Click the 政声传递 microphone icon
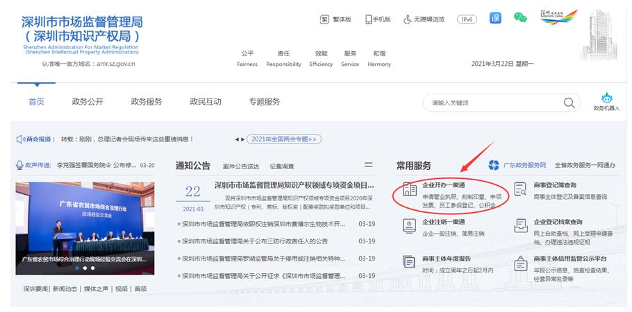This screenshot has height=312, width=632. 19,165
